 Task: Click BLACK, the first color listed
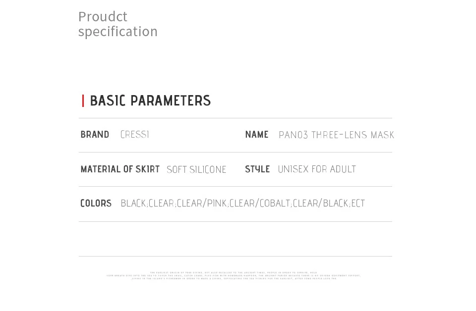(x=133, y=204)
